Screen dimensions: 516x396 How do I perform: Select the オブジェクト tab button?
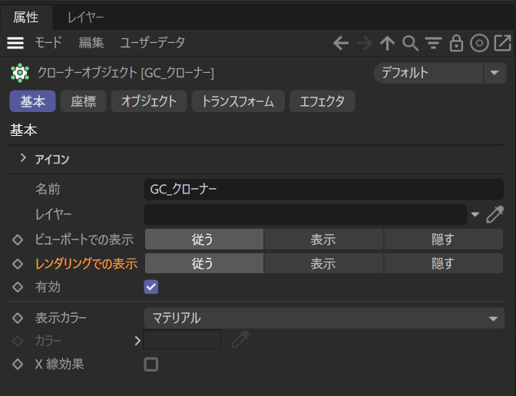coord(149,101)
